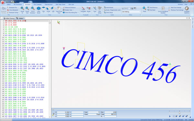Image resolution: width=194 pixels, height=121 pixels.
Task: Click Find Next
Action: click(x=151, y=10)
